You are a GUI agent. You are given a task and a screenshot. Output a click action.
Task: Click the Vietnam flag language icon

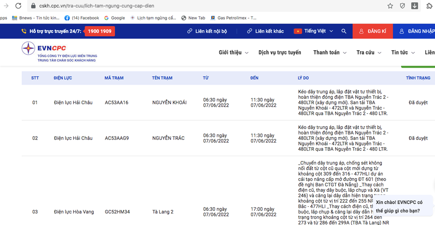[x=297, y=31]
